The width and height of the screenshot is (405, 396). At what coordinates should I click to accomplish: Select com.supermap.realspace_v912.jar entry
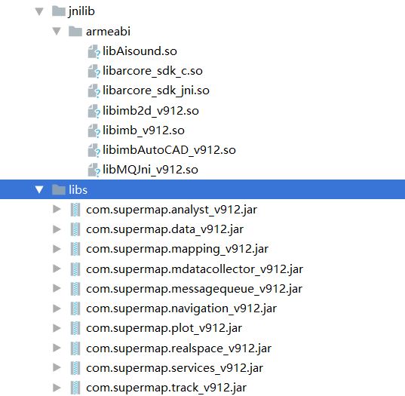[179, 348]
